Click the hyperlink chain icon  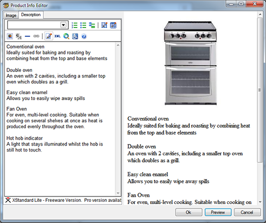[x=36, y=36]
